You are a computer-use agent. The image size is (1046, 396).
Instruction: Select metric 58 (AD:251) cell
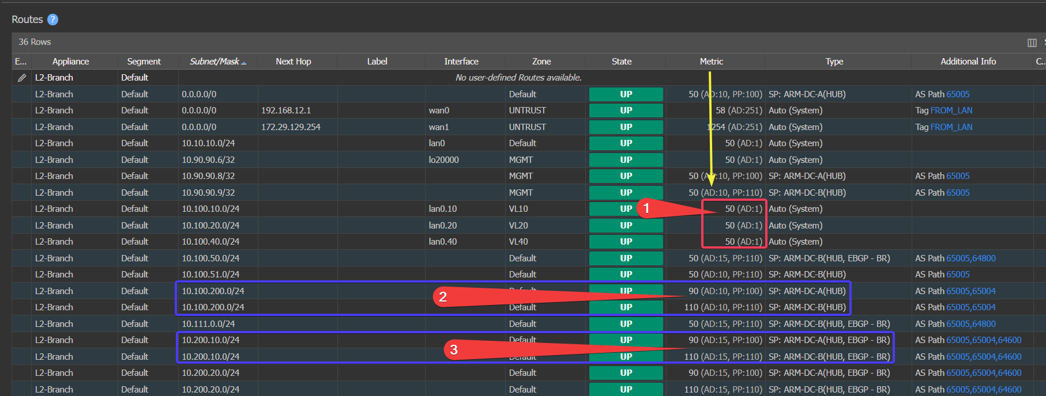[x=716, y=111]
